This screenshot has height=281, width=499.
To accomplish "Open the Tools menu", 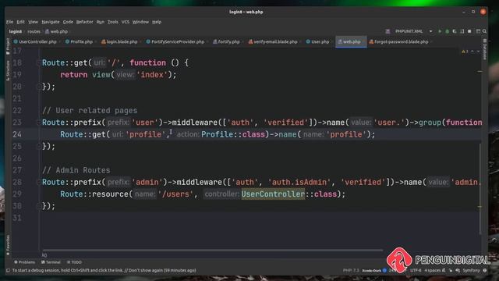I will coord(112,22).
